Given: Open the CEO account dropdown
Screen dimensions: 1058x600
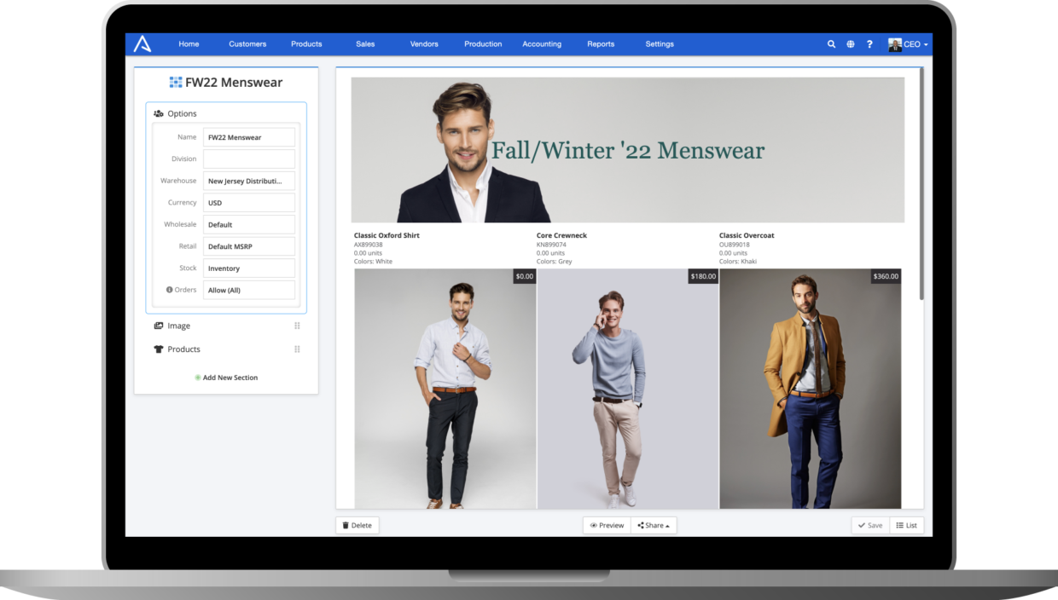Looking at the screenshot, I should (x=907, y=43).
